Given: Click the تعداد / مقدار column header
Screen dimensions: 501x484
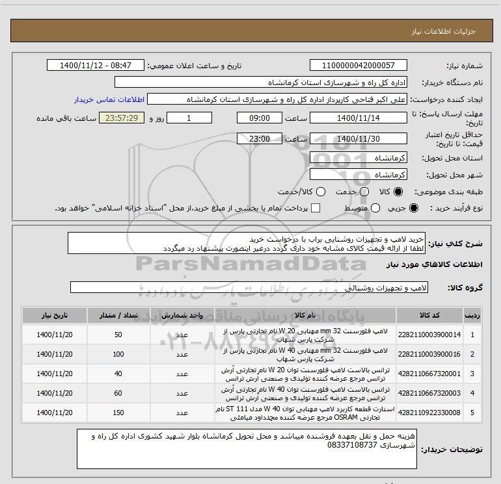Looking at the screenshot, I should (x=118, y=316).
